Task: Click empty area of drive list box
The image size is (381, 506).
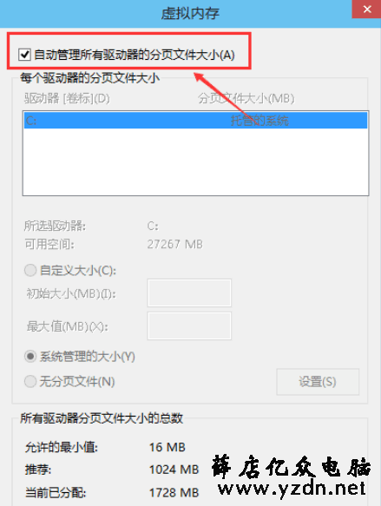Action: pos(195,161)
